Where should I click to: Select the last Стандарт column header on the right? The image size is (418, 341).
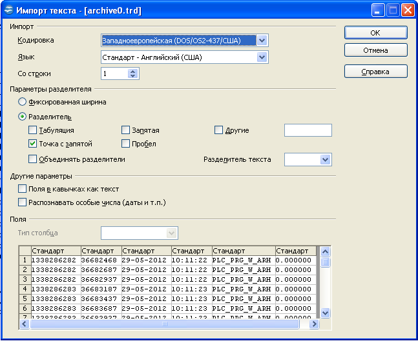coord(296,251)
